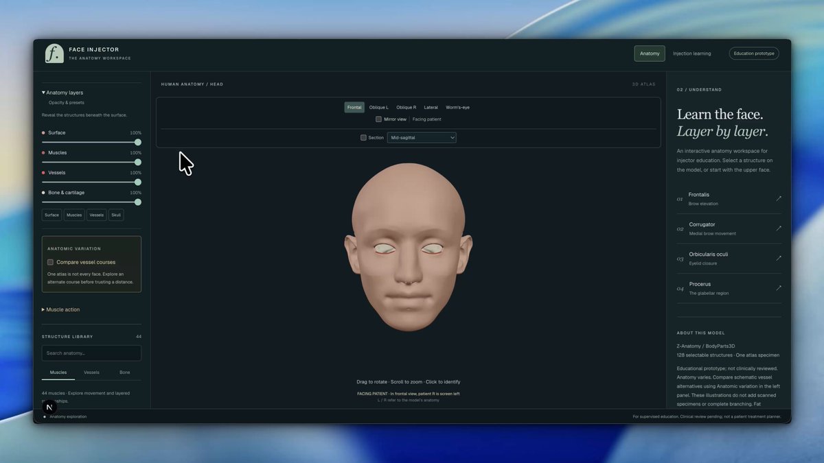Click the 'STRUCTURE LIBRARY' heading
This screenshot has width=824, height=463.
[x=67, y=337]
